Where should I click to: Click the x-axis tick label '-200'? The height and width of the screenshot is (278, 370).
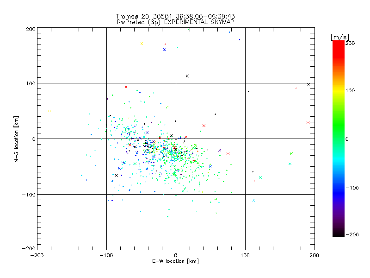(x=37, y=255)
